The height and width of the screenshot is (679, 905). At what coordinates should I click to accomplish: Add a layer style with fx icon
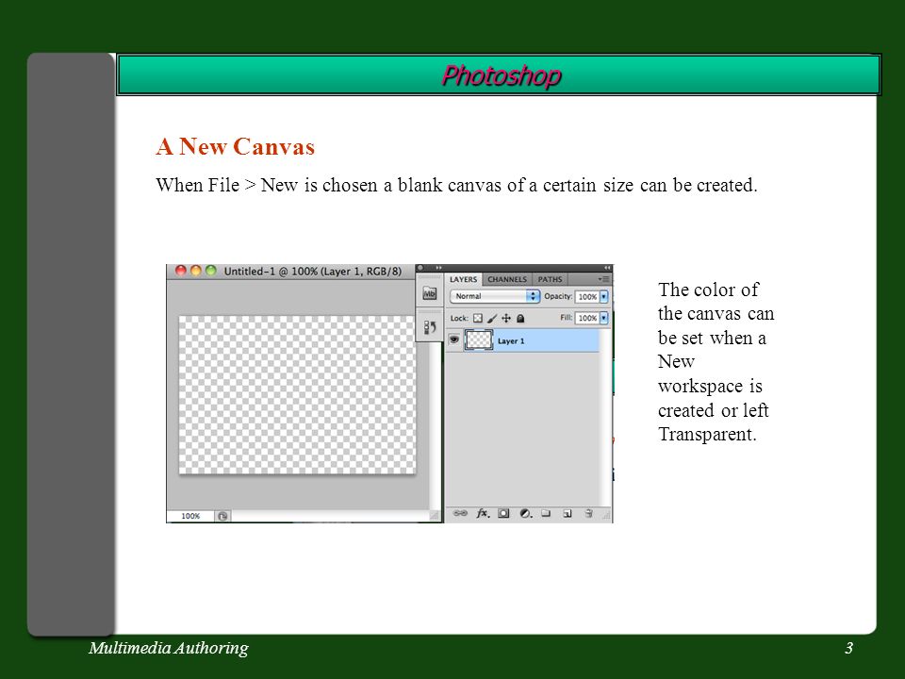(x=483, y=513)
